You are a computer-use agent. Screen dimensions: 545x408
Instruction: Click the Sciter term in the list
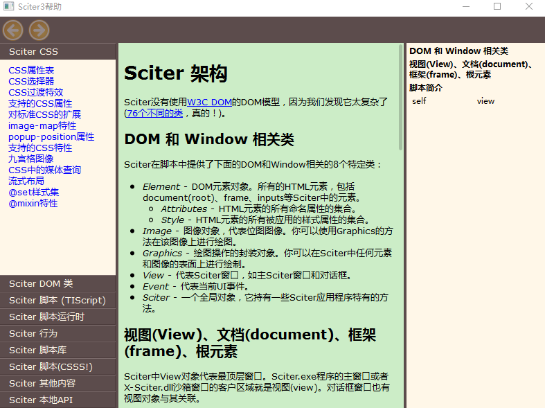click(156, 298)
